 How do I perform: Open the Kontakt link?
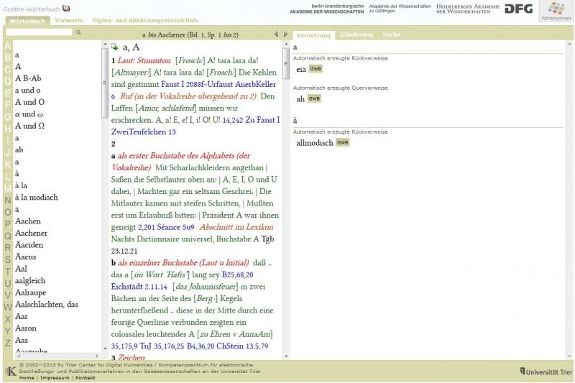[85, 377]
